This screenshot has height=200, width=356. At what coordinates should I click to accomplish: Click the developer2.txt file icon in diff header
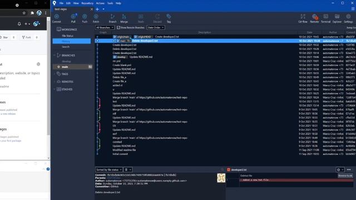click(229, 169)
